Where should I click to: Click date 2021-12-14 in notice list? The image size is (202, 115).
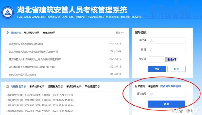coord(115,44)
